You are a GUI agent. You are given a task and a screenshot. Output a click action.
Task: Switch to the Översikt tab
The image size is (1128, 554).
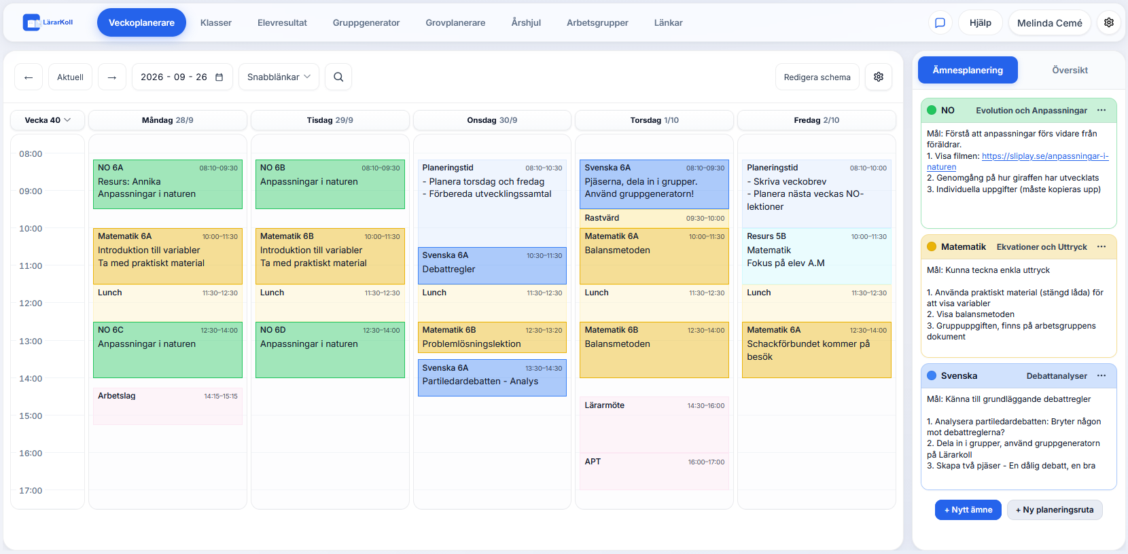click(x=1070, y=70)
